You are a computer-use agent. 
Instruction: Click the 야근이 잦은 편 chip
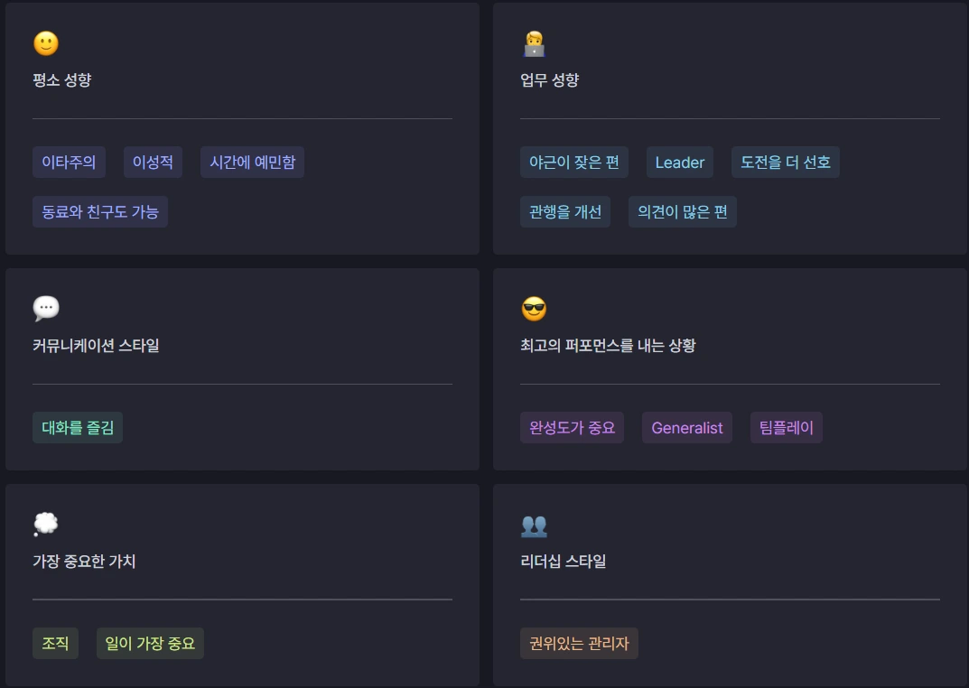[x=573, y=162]
